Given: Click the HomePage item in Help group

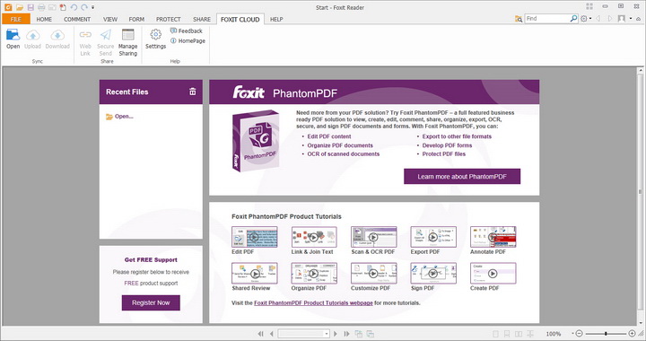Looking at the screenshot, I should tap(188, 40).
